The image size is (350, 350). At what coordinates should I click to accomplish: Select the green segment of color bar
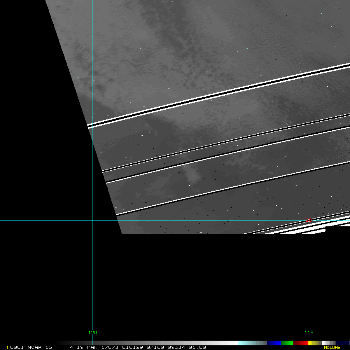tap(287, 343)
